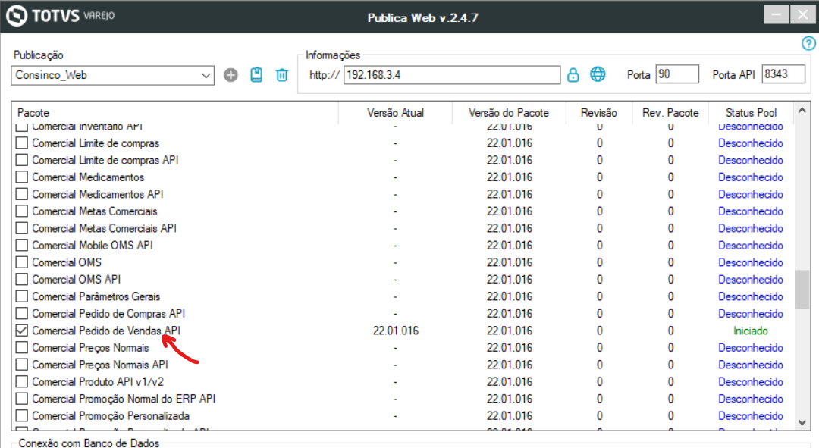Click Desconhecido status for Comercial OMS row

[x=751, y=262]
